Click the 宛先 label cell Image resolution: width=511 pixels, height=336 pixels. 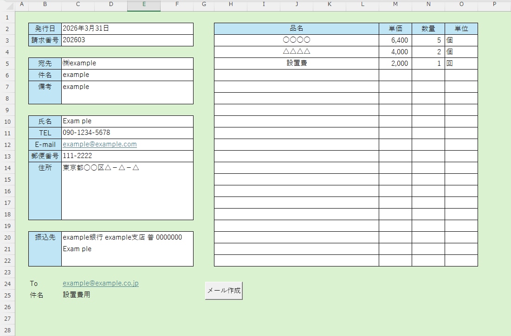coord(45,63)
